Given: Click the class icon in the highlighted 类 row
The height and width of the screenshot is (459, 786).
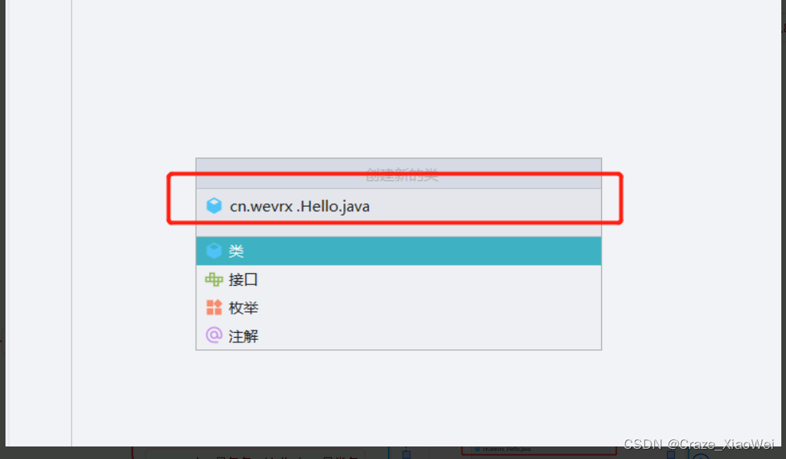Looking at the screenshot, I should pos(214,251).
